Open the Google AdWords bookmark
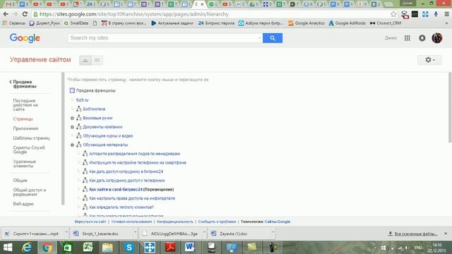The width and height of the screenshot is (452, 254). [347, 23]
